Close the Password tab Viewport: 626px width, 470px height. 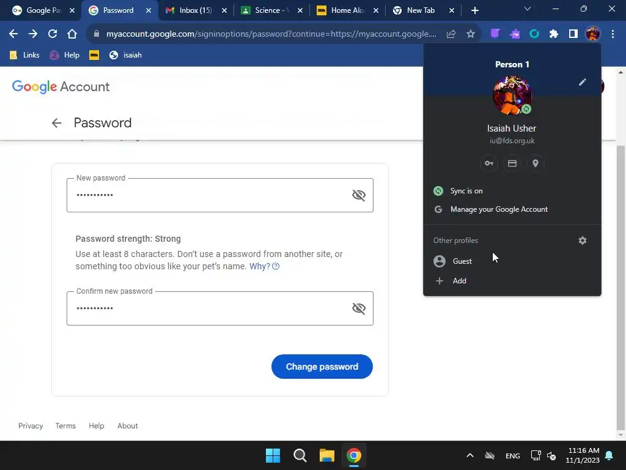[149, 10]
